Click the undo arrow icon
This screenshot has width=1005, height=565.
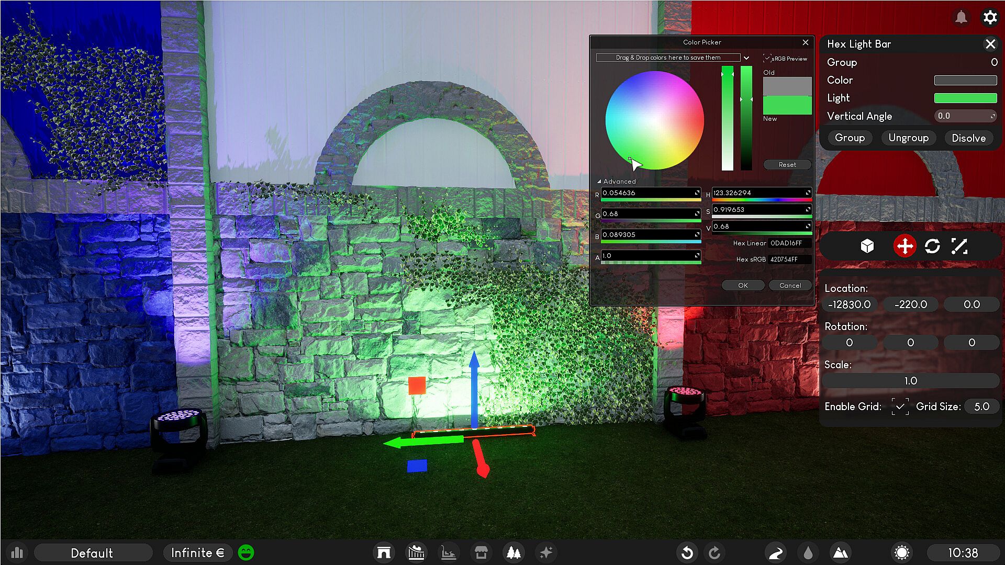point(687,552)
